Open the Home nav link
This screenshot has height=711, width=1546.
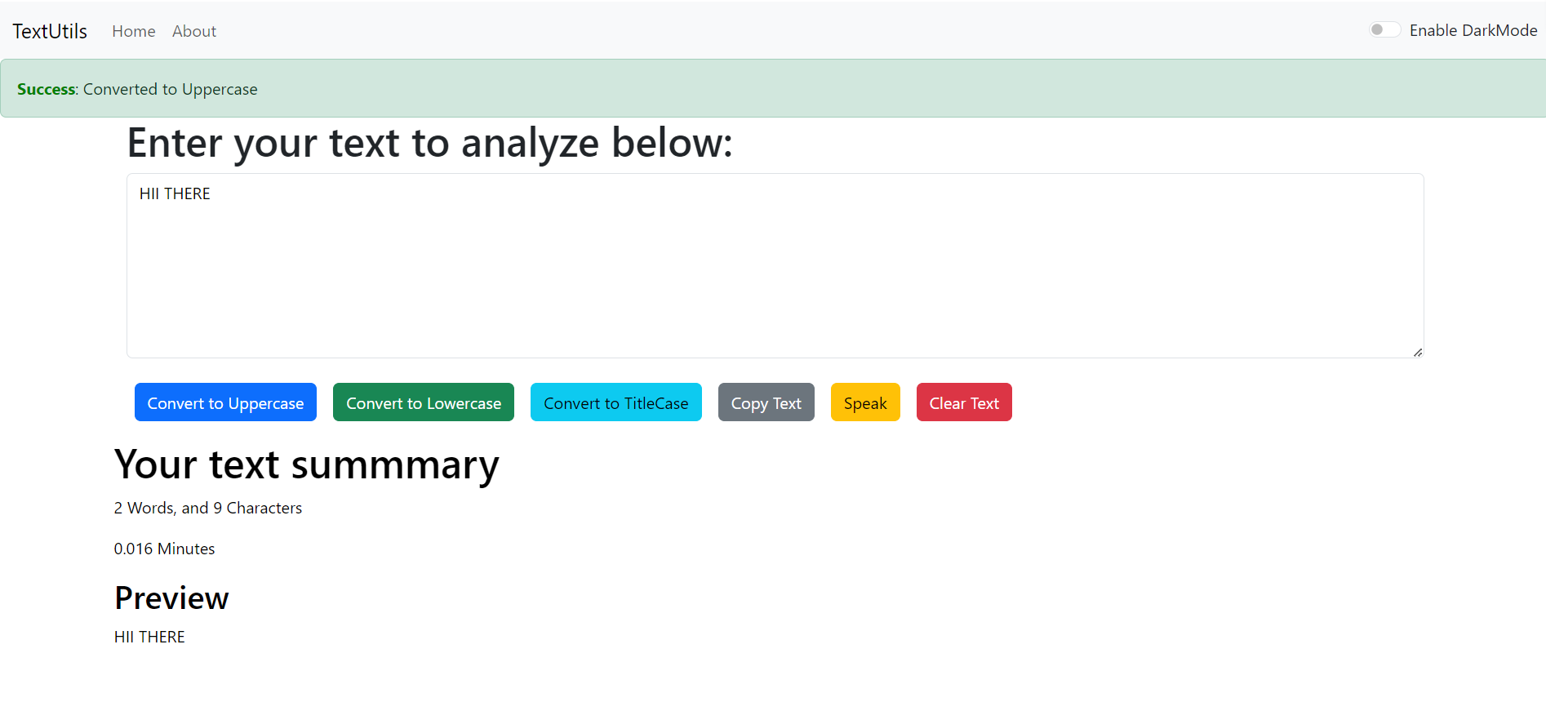point(134,31)
